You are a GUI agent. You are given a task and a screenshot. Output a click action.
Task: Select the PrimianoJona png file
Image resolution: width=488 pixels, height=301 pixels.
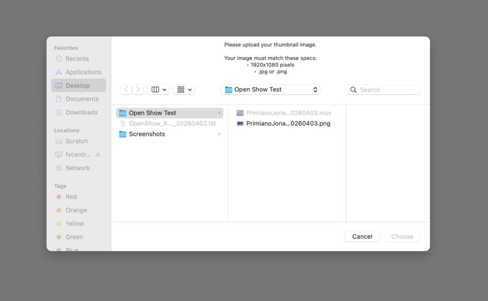(288, 123)
